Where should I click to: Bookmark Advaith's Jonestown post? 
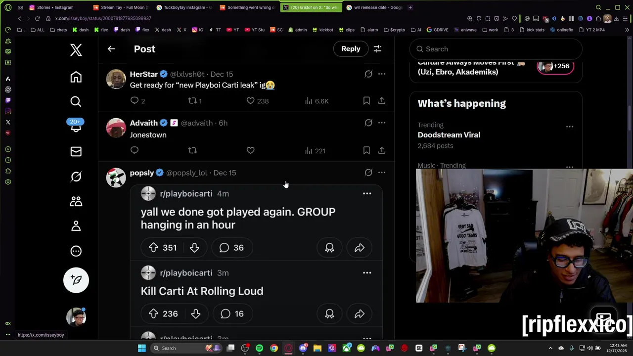click(x=366, y=150)
